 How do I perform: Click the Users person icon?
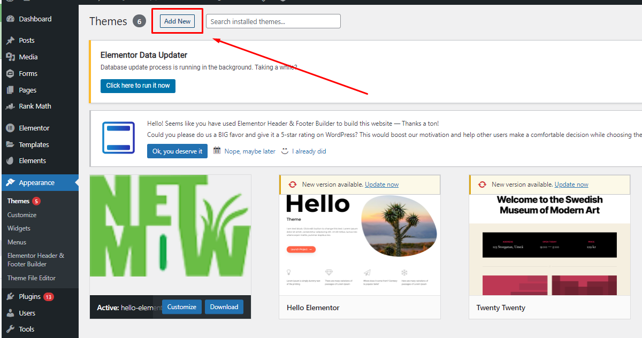[x=10, y=313]
